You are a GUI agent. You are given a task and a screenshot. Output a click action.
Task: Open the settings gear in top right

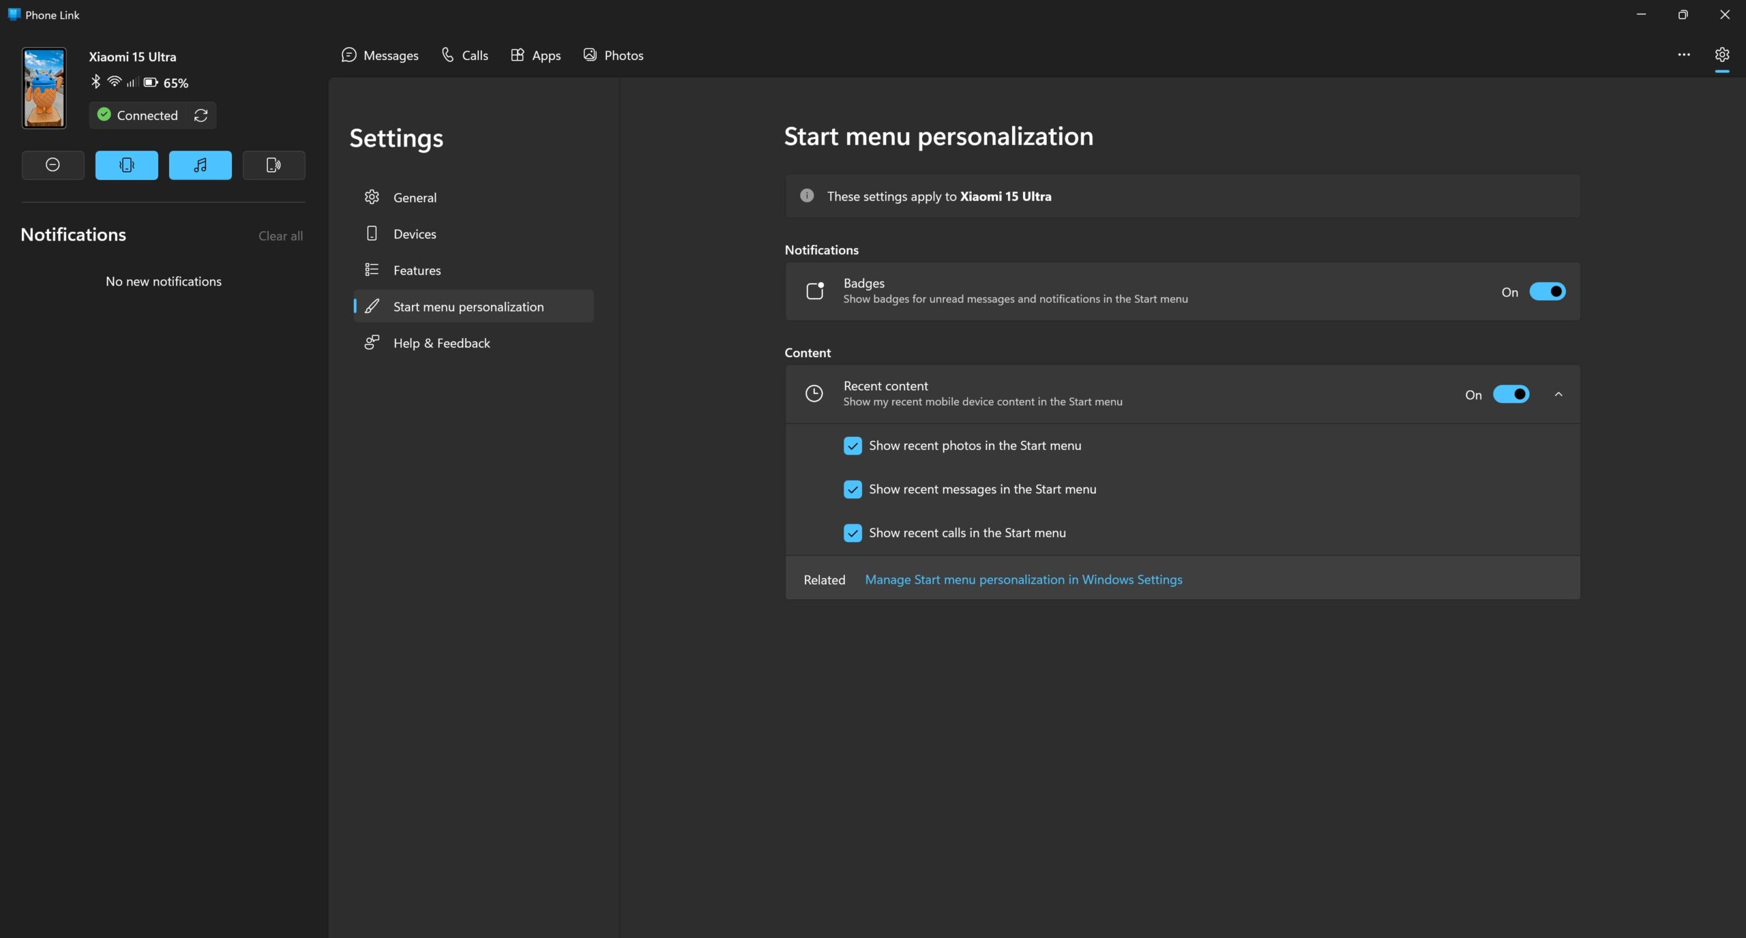[x=1721, y=55]
